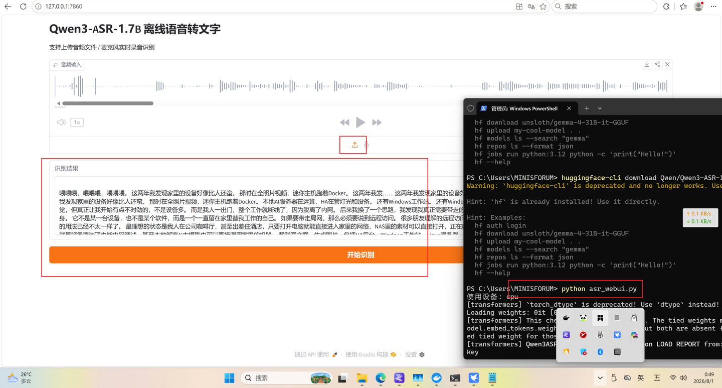This screenshot has width=722, height=388.
Task: Open the 使用 Gradio 构建 link
Action: [x=371, y=354]
